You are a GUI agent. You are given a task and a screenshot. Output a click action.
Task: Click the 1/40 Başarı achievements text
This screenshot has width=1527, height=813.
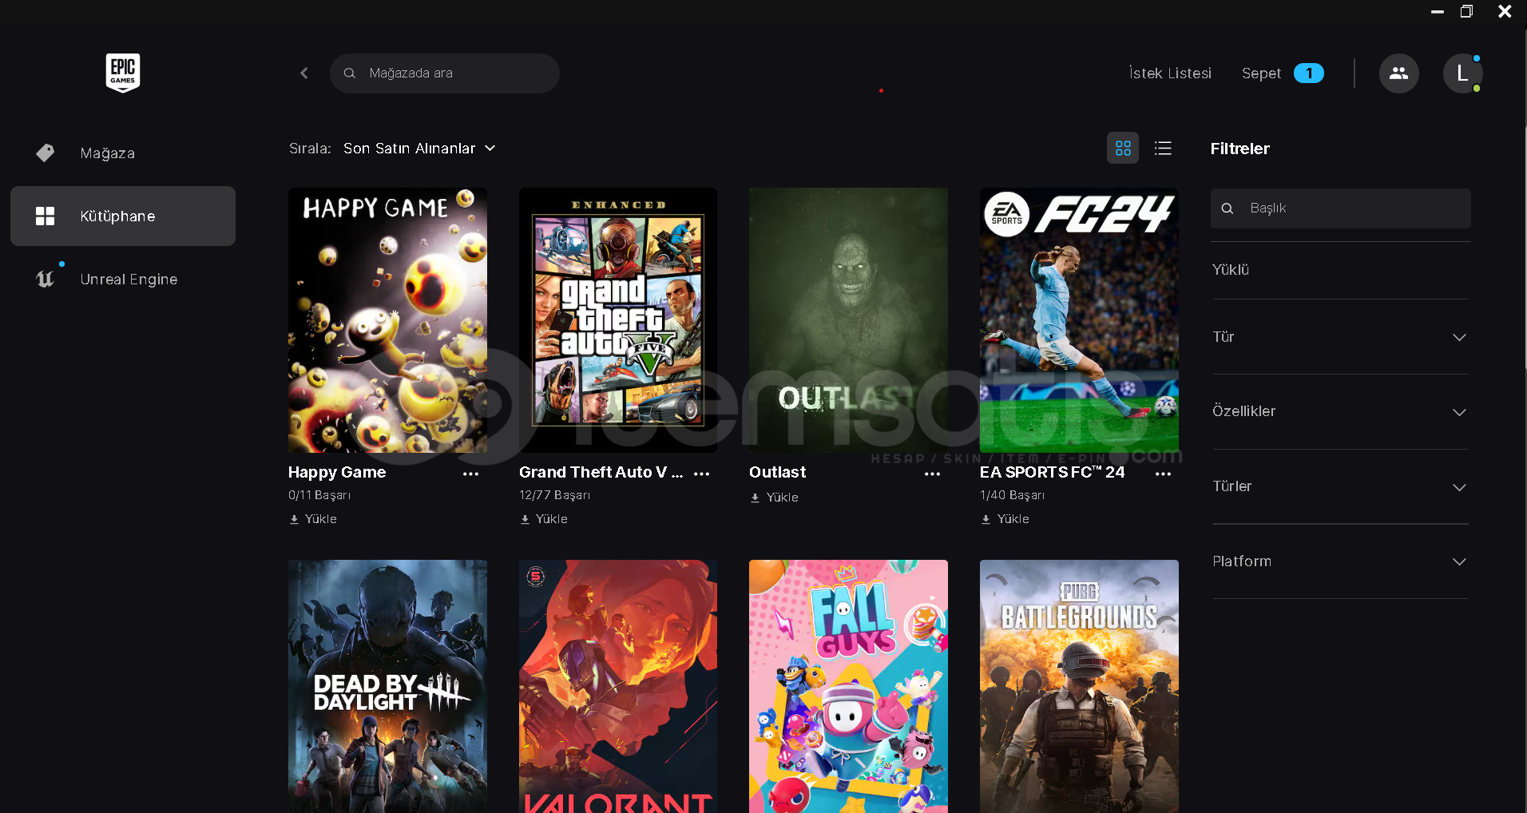coord(1012,495)
